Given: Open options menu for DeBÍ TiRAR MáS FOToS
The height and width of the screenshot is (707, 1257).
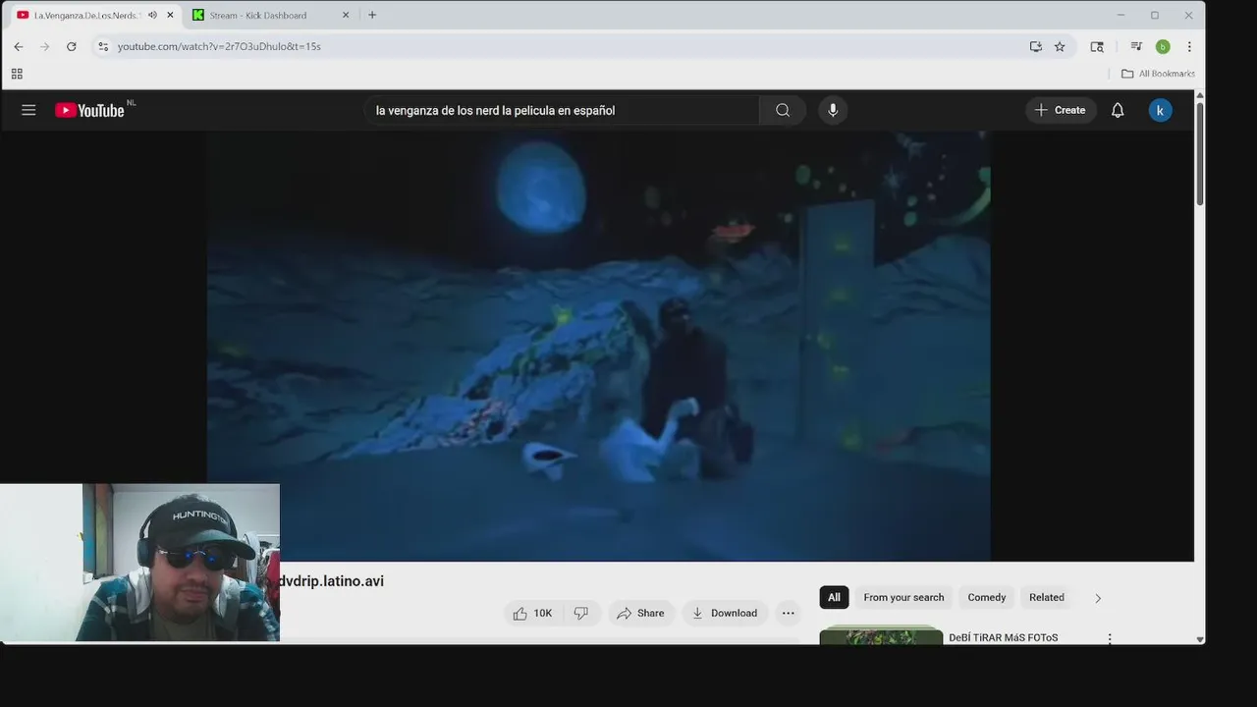Looking at the screenshot, I should pos(1110,638).
